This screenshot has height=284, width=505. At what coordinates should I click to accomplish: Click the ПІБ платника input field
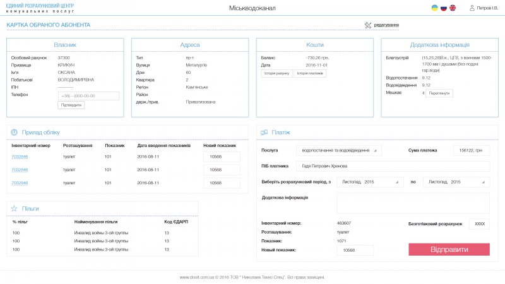(393, 166)
